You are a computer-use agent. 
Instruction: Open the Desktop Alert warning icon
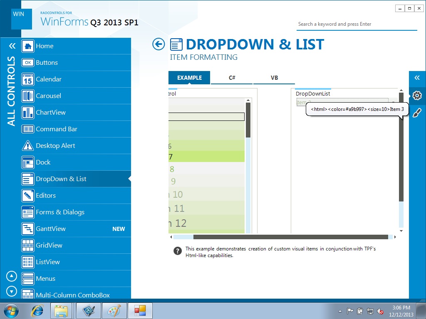pos(28,146)
